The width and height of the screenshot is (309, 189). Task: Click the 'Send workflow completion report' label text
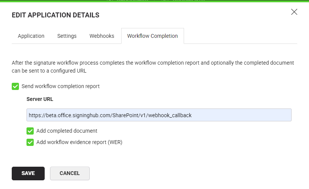(x=61, y=86)
